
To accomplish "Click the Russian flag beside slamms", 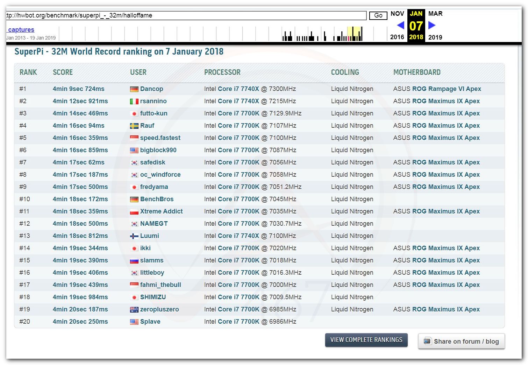I will [134, 261].
